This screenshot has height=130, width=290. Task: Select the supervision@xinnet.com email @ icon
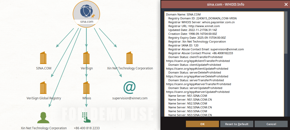coord(129,87)
